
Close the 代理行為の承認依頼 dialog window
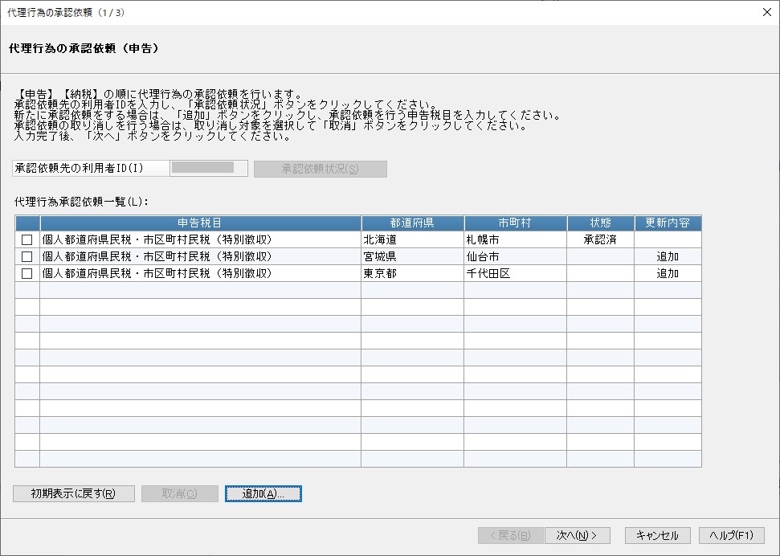point(767,12)
